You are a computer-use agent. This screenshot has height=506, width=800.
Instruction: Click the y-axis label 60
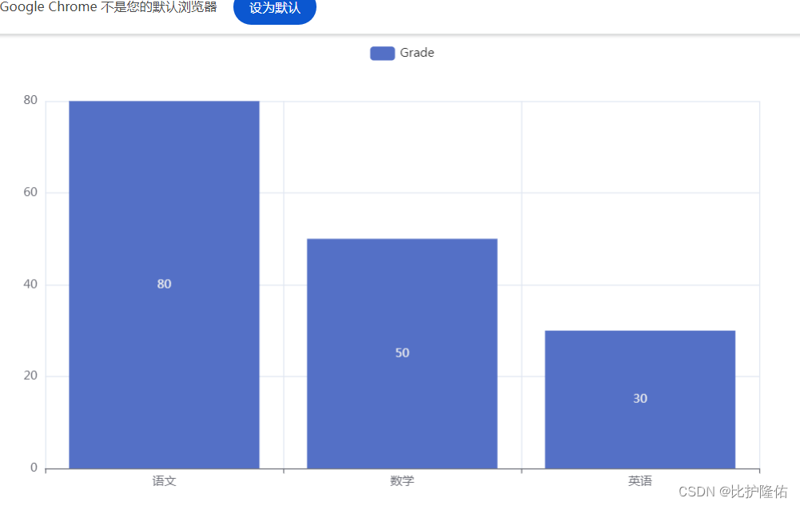click(x=30, y=193)
